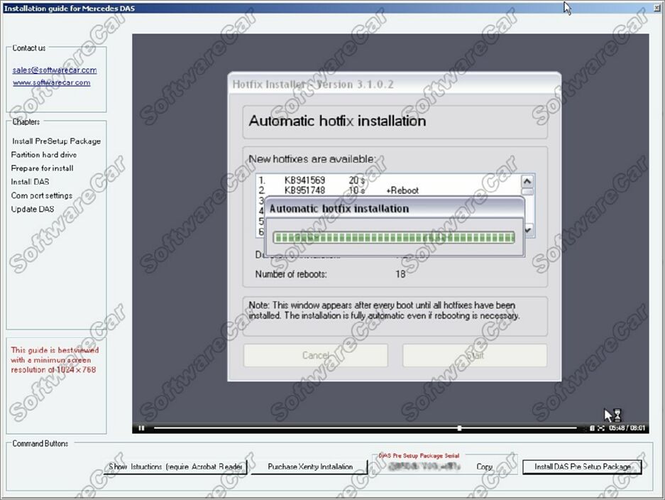Open the www.softwarecar.com website link
This screenshot has width=665, height=500.
51,82
